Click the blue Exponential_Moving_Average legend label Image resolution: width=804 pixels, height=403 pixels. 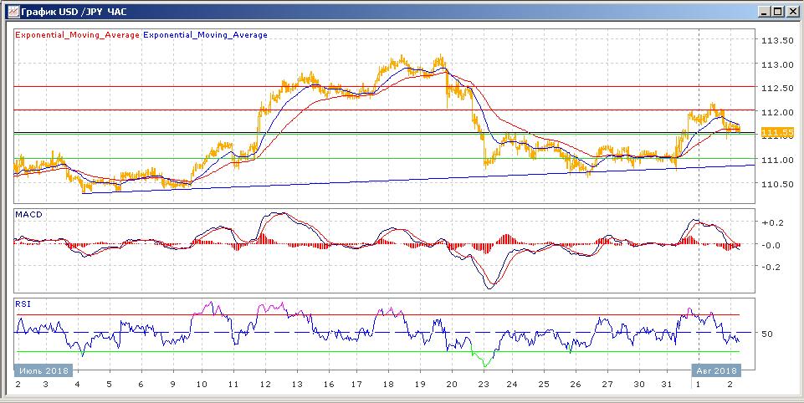(206, 35)
